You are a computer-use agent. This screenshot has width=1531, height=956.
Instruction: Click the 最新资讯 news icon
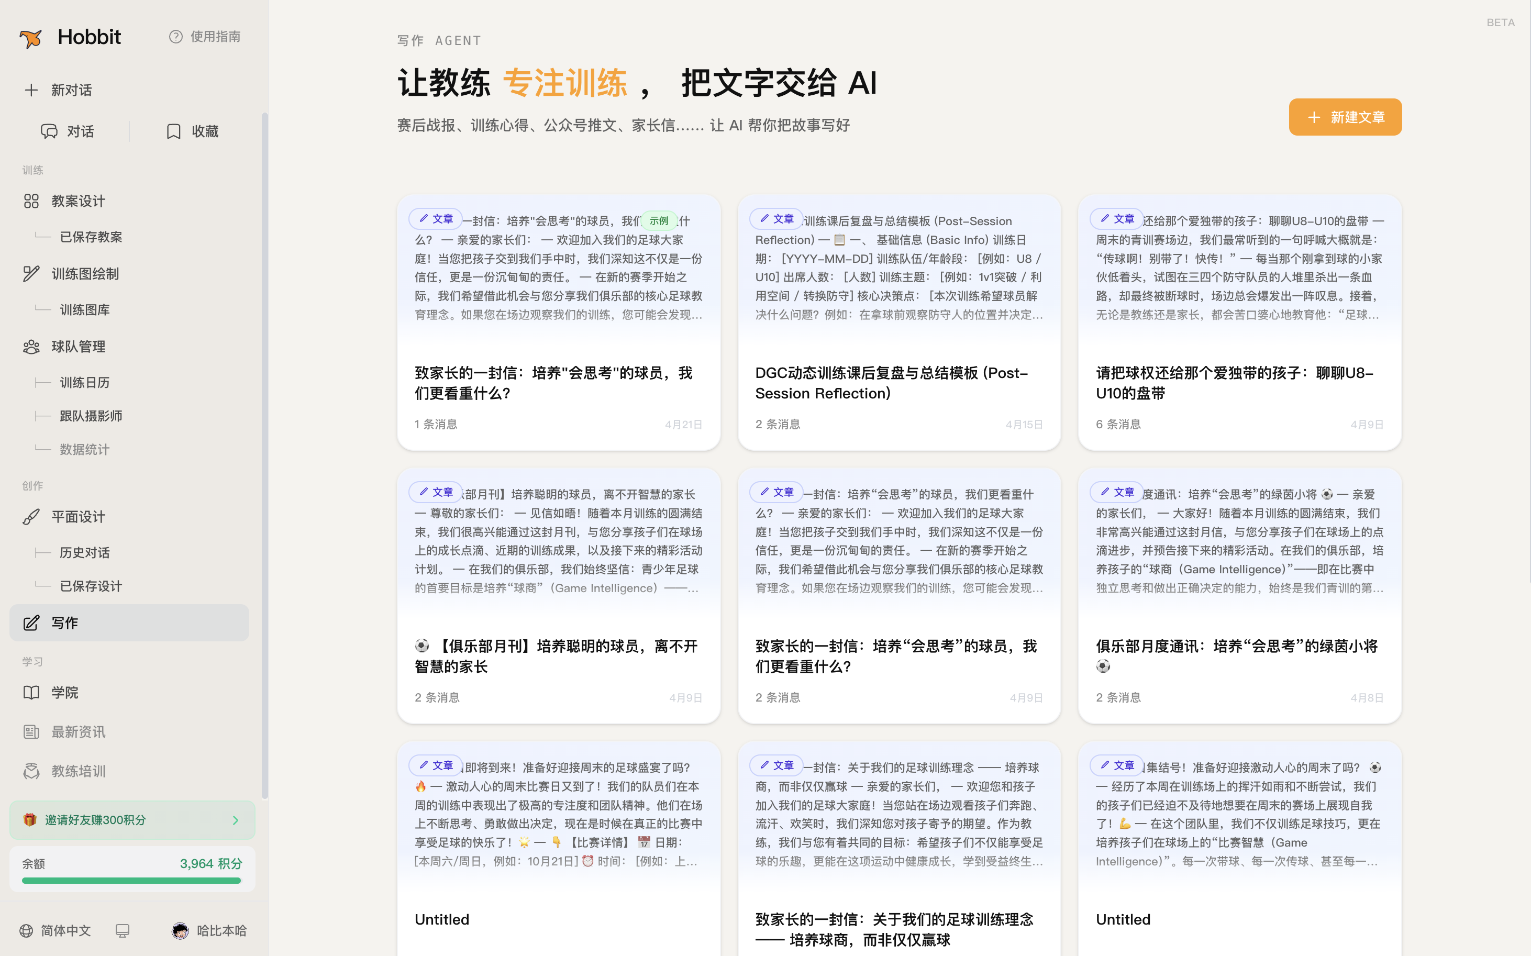point(31,731)
